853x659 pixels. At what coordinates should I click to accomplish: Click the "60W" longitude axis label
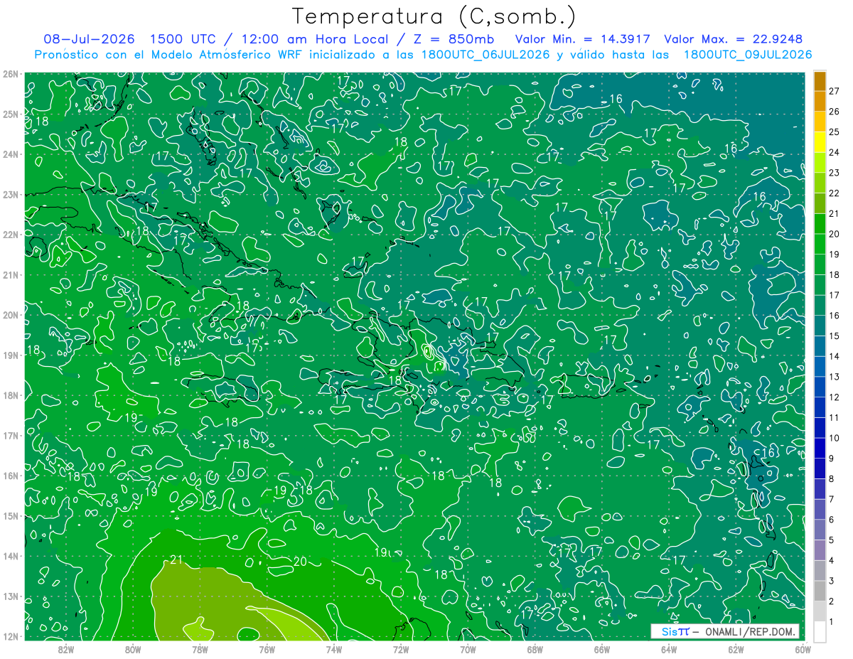click(803, 649)
